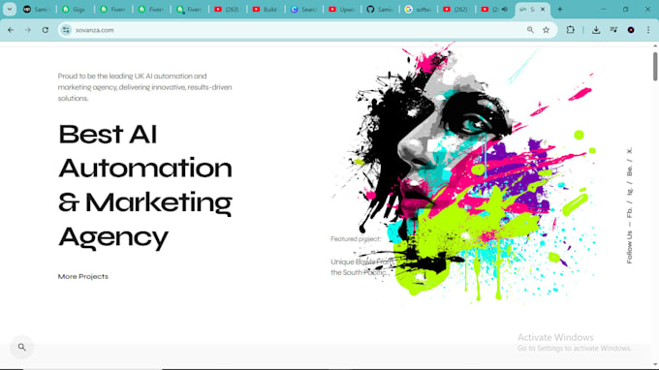Click the More Projects link
The width and height of the screenshot is (659, 370).
tap(82, 276)
